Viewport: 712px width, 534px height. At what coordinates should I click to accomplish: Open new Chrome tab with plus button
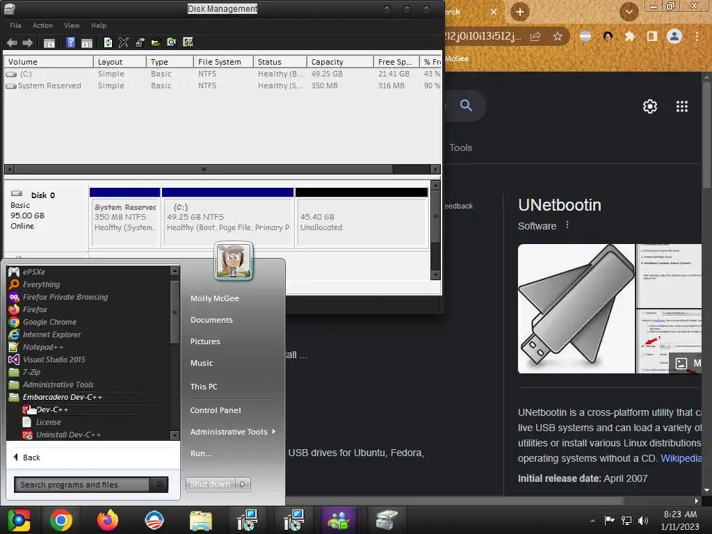click(x=520, y=12)
